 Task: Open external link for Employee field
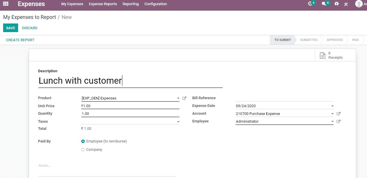click(339, 122)
